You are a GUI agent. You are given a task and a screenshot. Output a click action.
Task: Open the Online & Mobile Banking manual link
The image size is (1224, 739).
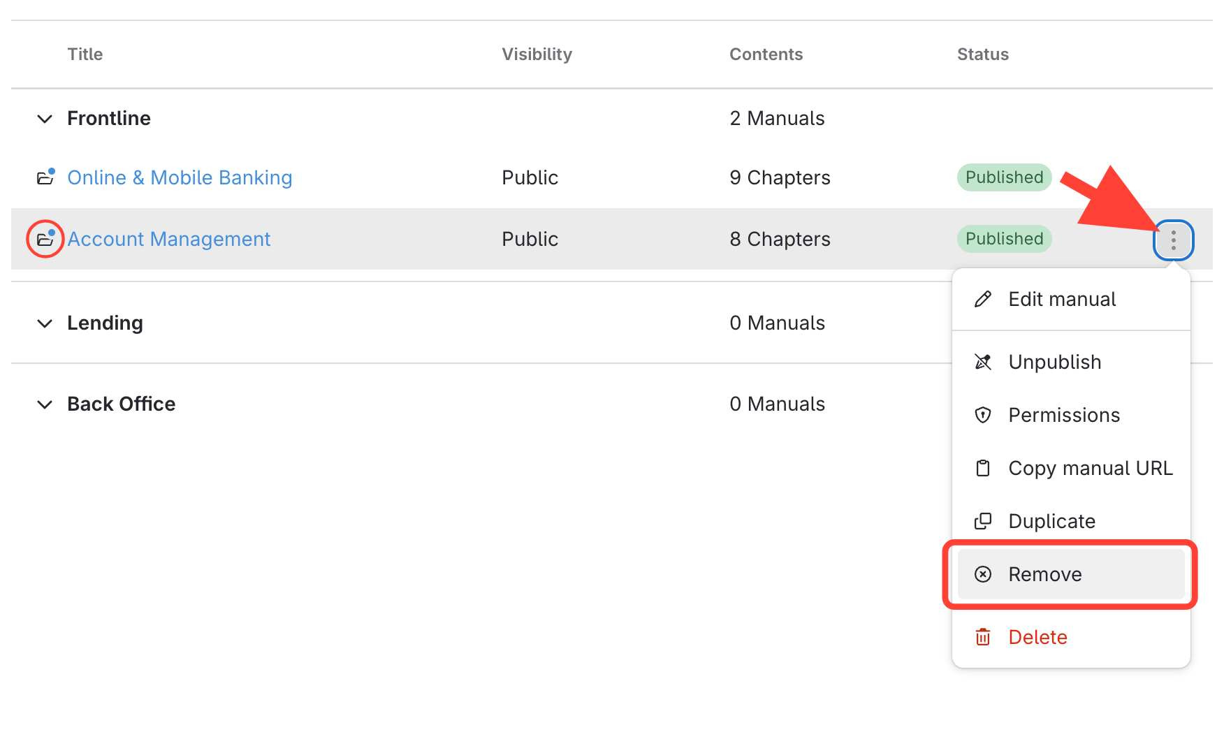[x=180, y=177]
